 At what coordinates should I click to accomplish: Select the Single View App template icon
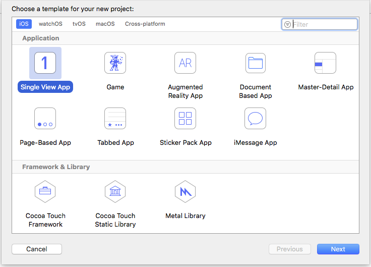(45, 63)
